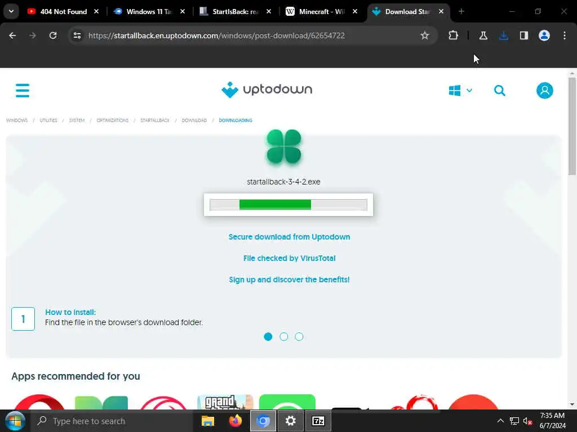Screen dimensions: 577x432
Task: Click the browser forward arrow
Action: click(32, 35)
